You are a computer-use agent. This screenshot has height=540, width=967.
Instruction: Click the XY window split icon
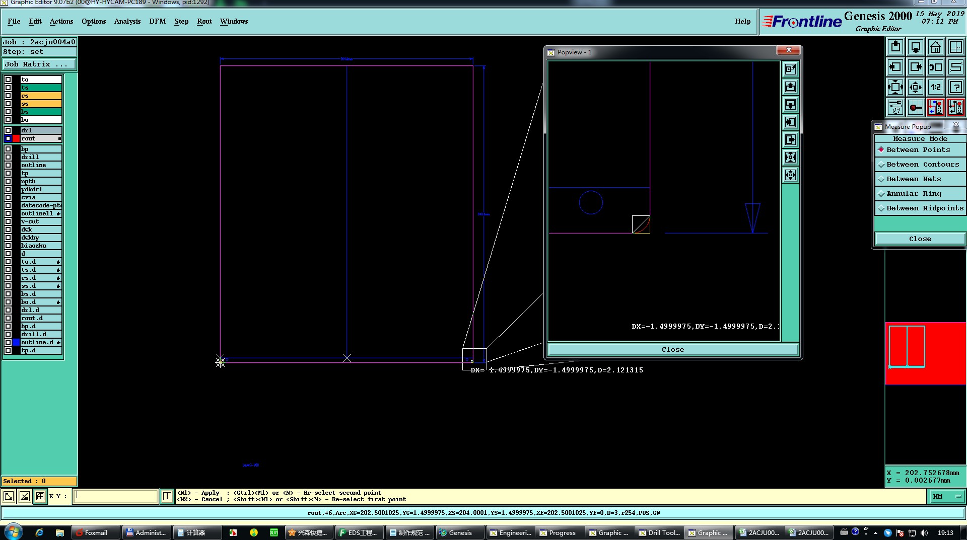(956, 47)
